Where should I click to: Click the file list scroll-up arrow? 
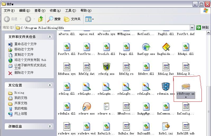pyautogui.click(x=208, y=33)
